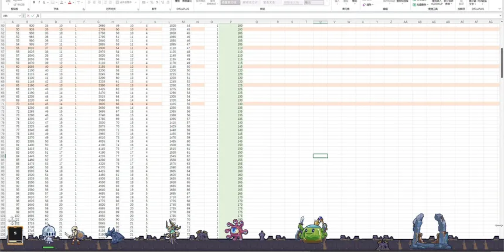The width and height of the screenshot is (504, 252).
Task: Click the formula bar input area
Action: (x=270, y=16)
